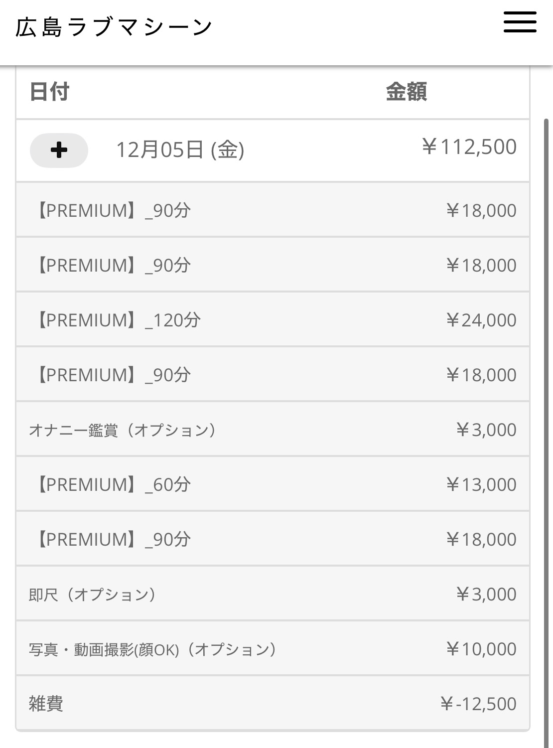This screenshot has height=748, width=553.
Task: Click the ¥24,000 amount
Action: (481, 320)
